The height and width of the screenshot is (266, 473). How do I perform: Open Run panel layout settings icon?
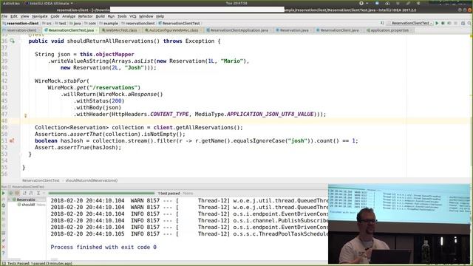[x=3, y=233]
